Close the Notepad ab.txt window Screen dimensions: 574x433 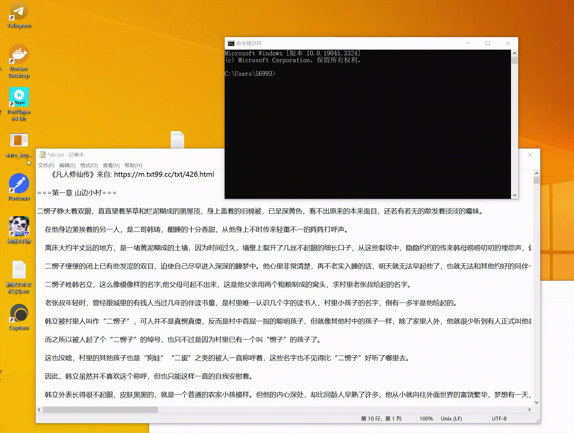(530, 155)
